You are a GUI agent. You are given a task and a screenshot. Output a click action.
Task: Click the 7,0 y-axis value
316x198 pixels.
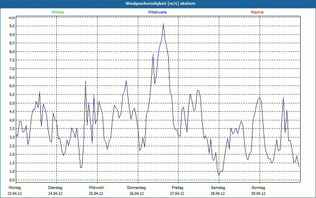12,69
